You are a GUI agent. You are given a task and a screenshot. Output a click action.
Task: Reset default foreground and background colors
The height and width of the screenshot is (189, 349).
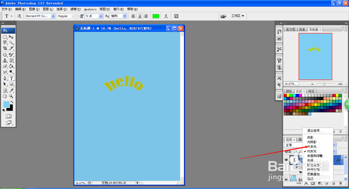coord(4,110)
